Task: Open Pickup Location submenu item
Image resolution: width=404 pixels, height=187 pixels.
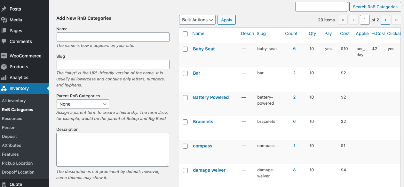Action: [17, 163]
